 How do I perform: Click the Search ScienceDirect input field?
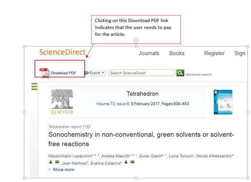(x=141, y=73)
